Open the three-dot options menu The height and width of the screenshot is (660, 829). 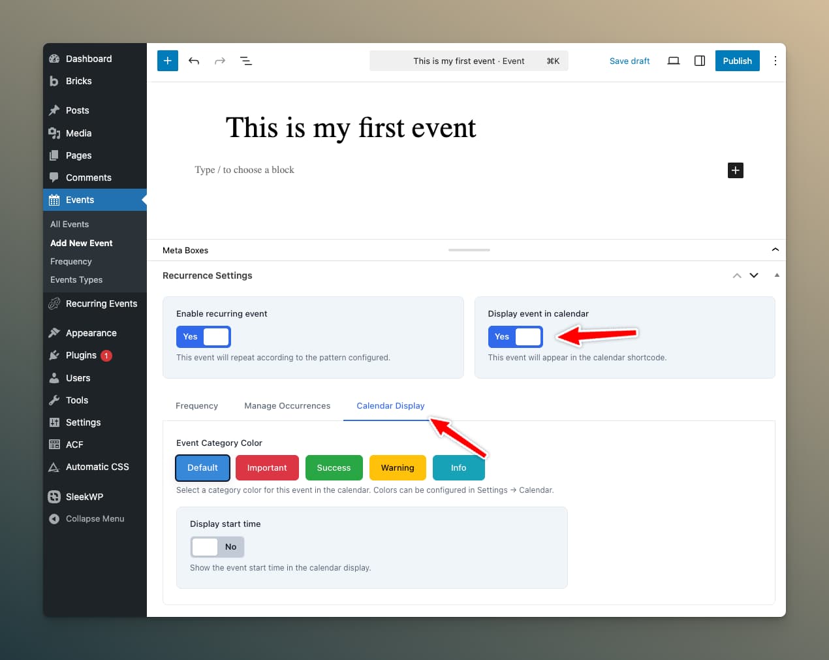pyautogui.click(x=775, y=61)
